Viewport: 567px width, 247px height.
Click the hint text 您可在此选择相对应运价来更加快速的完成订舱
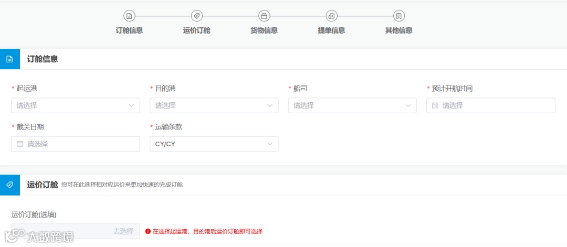122,185
